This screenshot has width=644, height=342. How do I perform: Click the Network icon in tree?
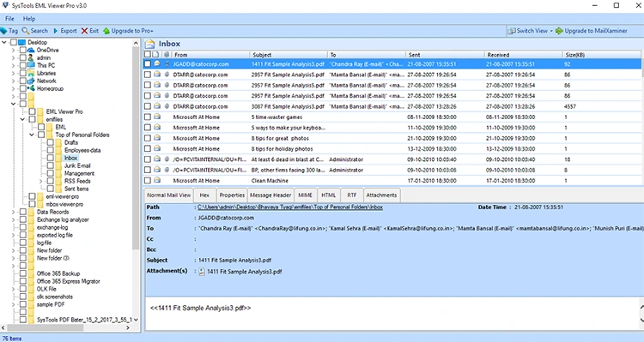click(x=31, y=81)
